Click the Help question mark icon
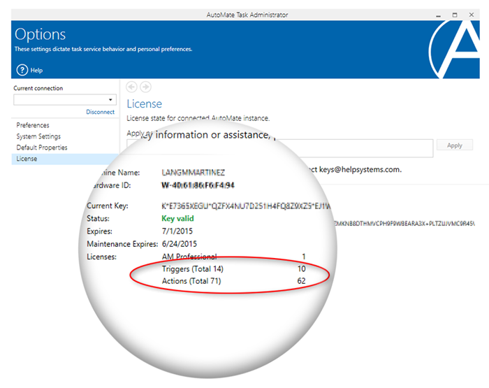Image resolution: width=489 pixels, height=388 pixels. tap(22, 70)
